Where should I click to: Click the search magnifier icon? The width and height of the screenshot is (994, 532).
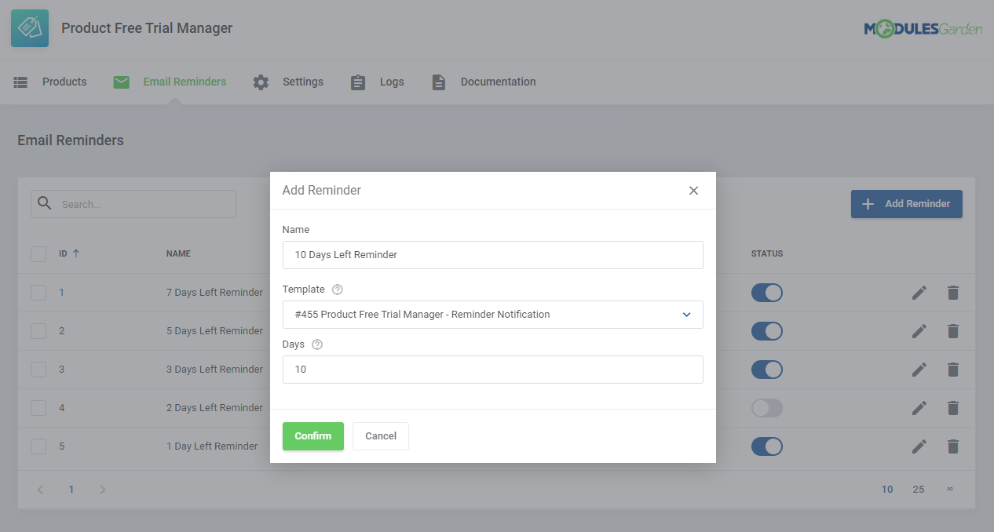click(x=44, y=203)
